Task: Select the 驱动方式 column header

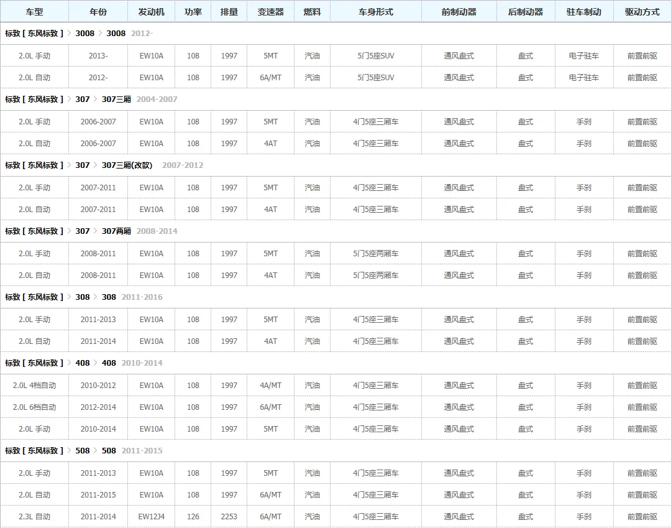Action: pos(642,12)
